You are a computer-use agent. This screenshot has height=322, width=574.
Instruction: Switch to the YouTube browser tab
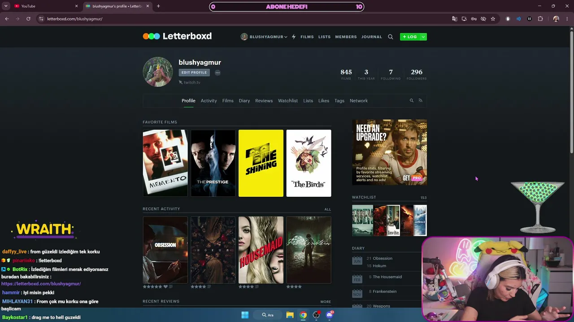pyautogui.click(x=45, y=6)
